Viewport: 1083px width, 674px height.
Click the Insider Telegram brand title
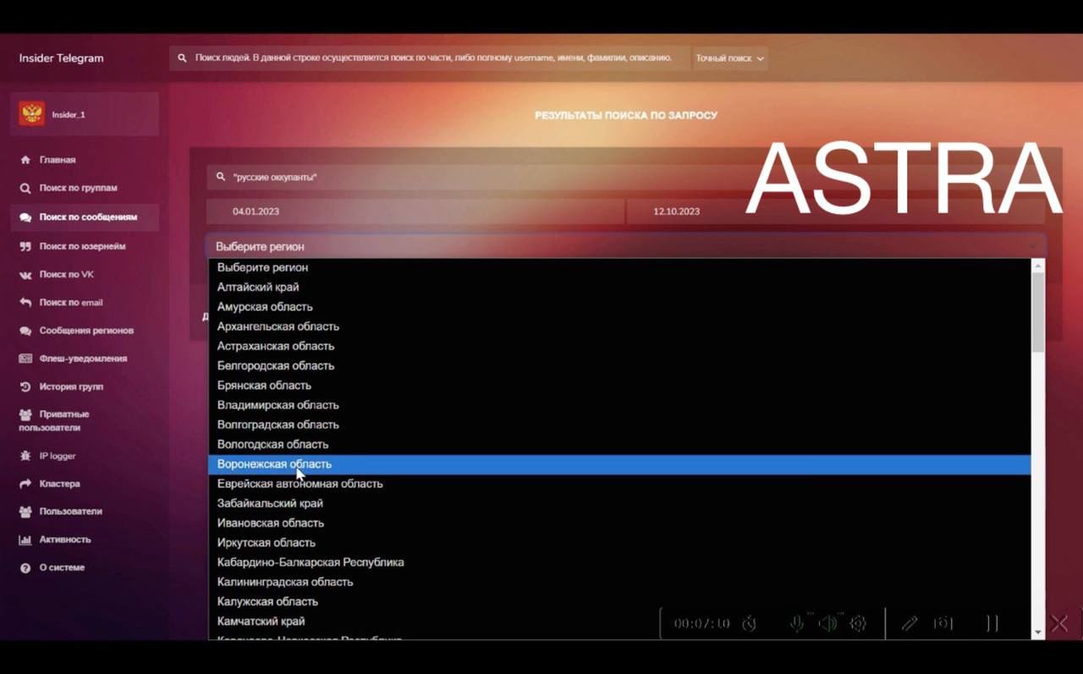(61, 58)
